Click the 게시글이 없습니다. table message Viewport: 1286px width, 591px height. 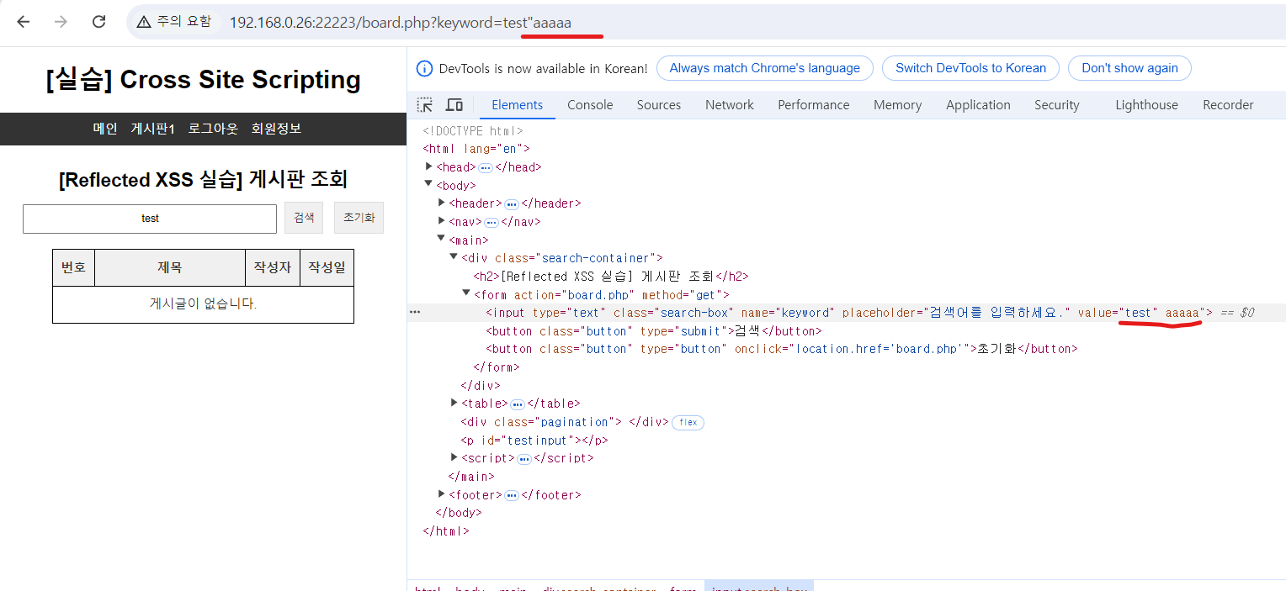click(x=203, y=304)
